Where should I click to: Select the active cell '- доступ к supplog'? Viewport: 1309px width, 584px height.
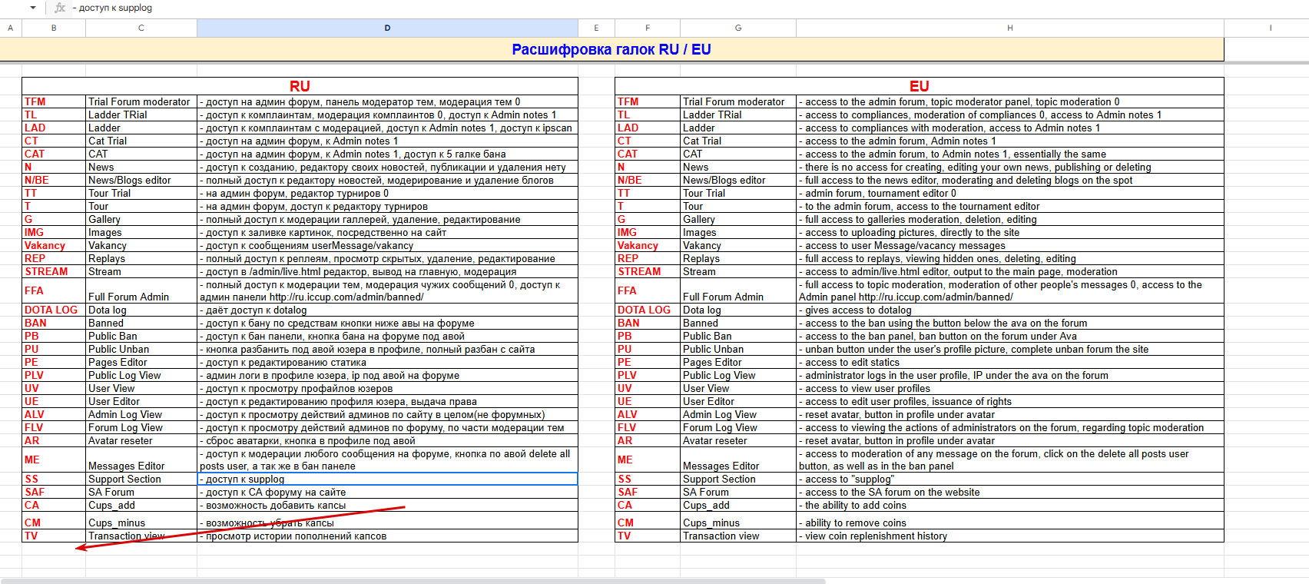pyautogui.click(x=387, y=479)
